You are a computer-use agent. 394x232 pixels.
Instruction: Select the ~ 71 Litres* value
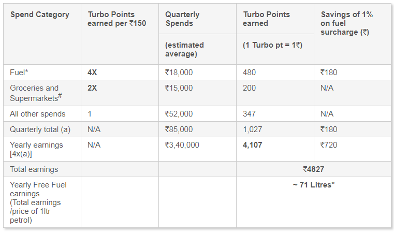pyautogui.click(x=314, y=185)
